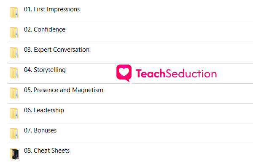253x164 pixels.
Task: Click empty row area right of Bonuses
Action: pyautogui.click(x=155, y=134)
